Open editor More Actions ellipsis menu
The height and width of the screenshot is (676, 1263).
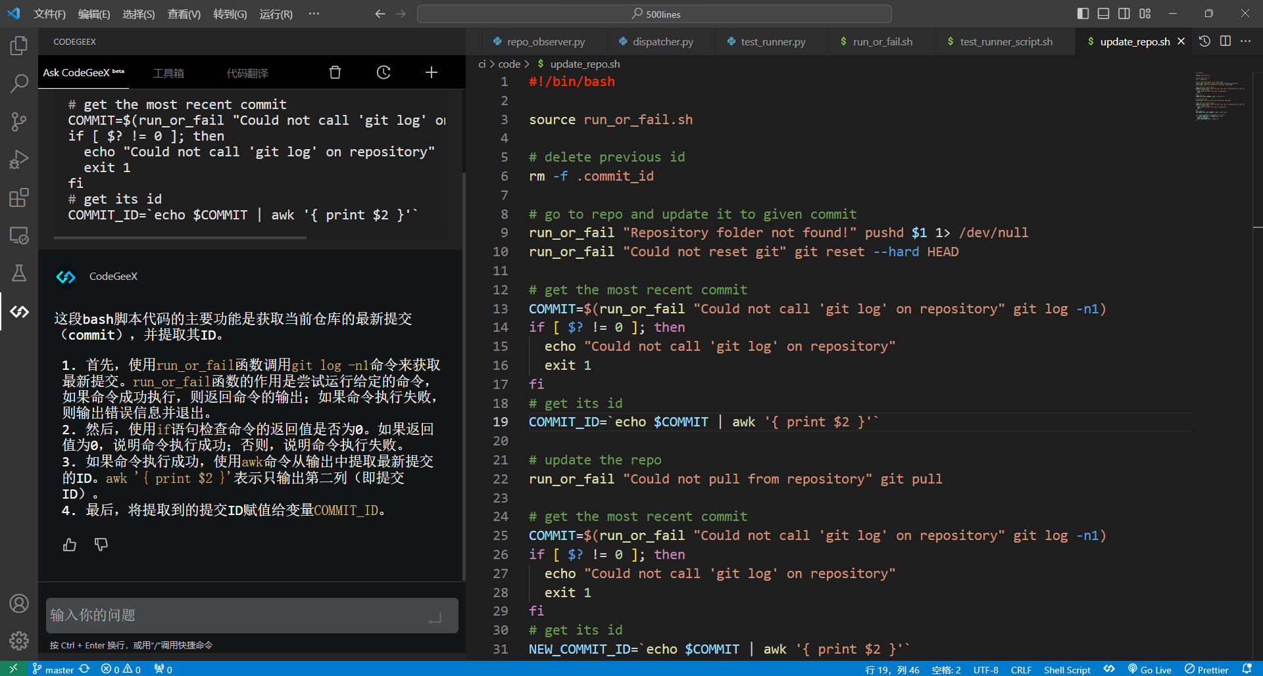[1246, 41]
